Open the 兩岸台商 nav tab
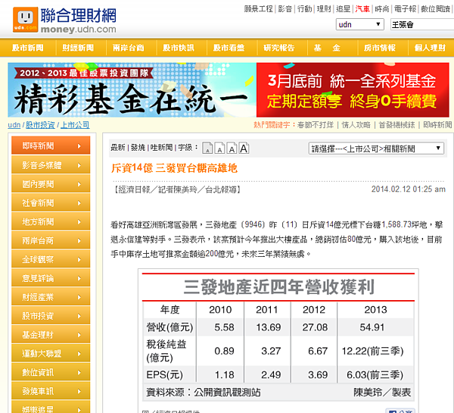454x413 pixels. [x=129, y=48]
